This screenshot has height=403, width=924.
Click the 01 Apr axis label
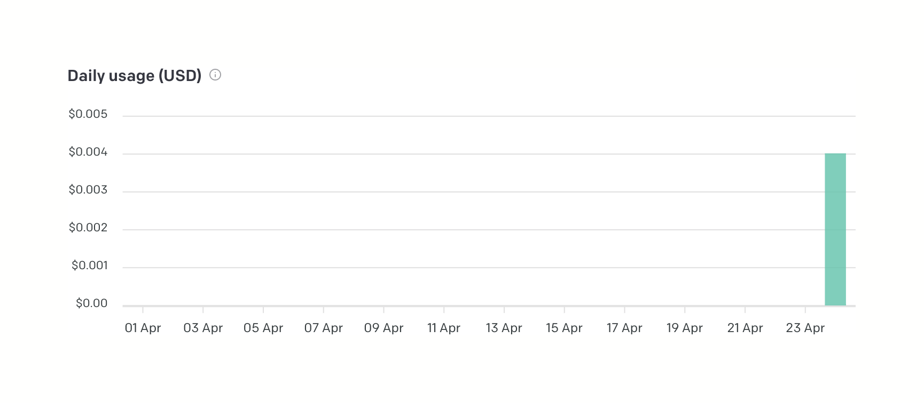pos(143,328)
